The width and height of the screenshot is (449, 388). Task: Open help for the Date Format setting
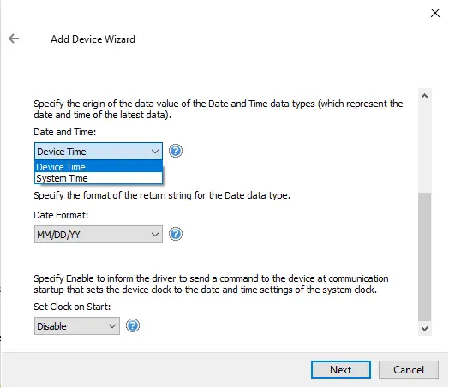point(176,234)
